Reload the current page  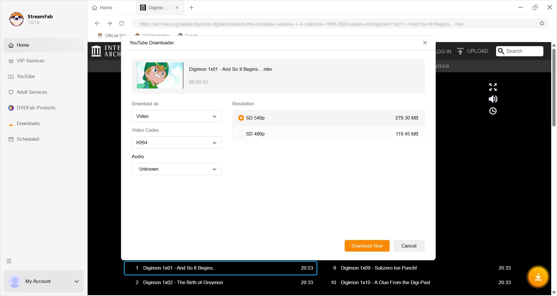pos(122,24)
